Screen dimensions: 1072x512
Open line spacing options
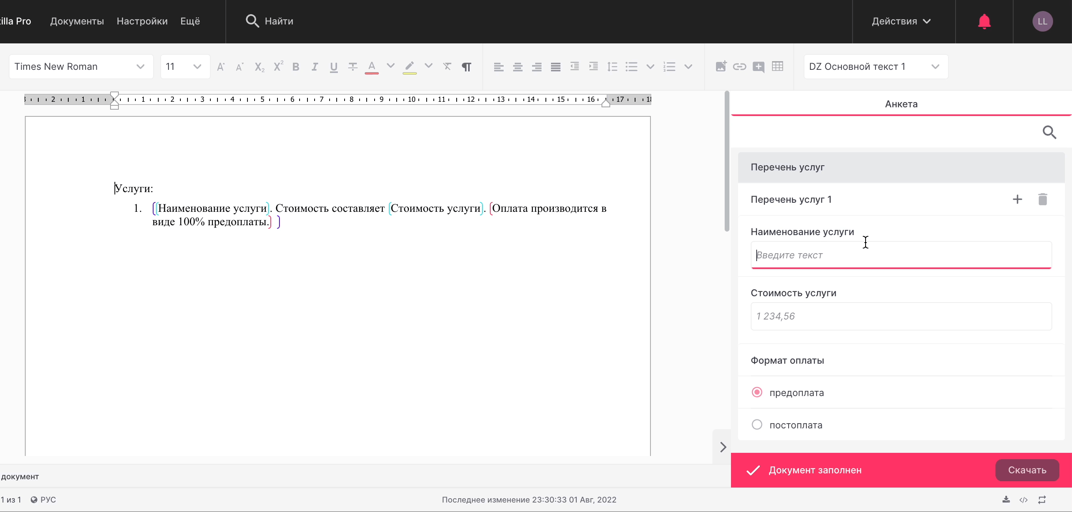(x=613, y=67)
